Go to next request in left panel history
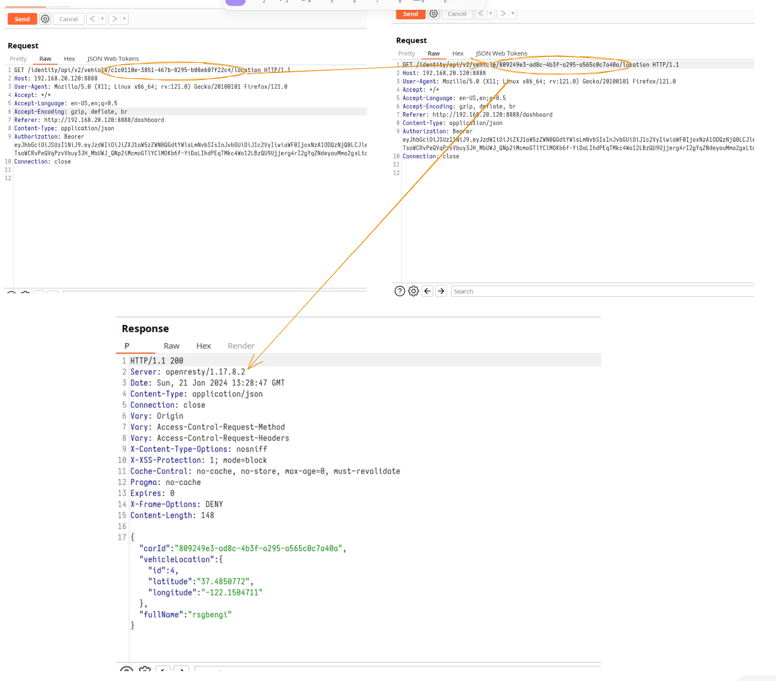The image size is (776, 681). pyautogui.click(x=115, y=19)
